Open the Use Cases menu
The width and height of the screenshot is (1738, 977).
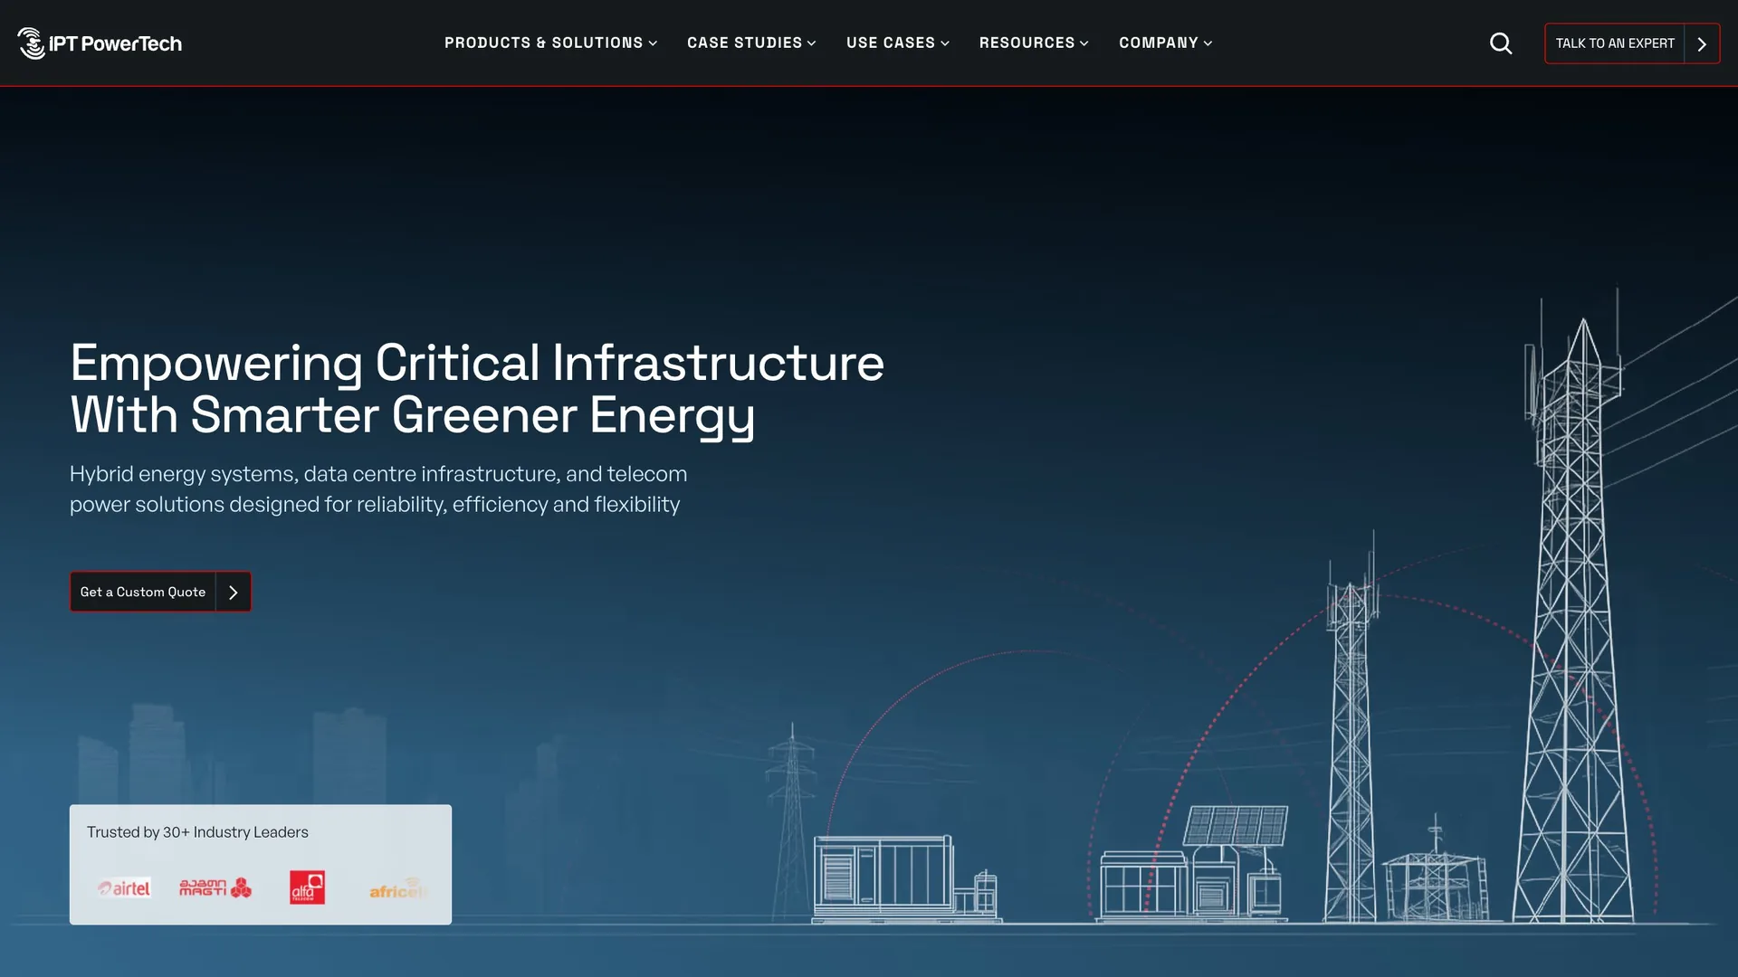898,43
